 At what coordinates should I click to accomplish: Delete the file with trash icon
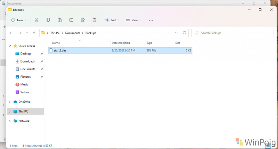pyautogui.click(x=94, y=20)
